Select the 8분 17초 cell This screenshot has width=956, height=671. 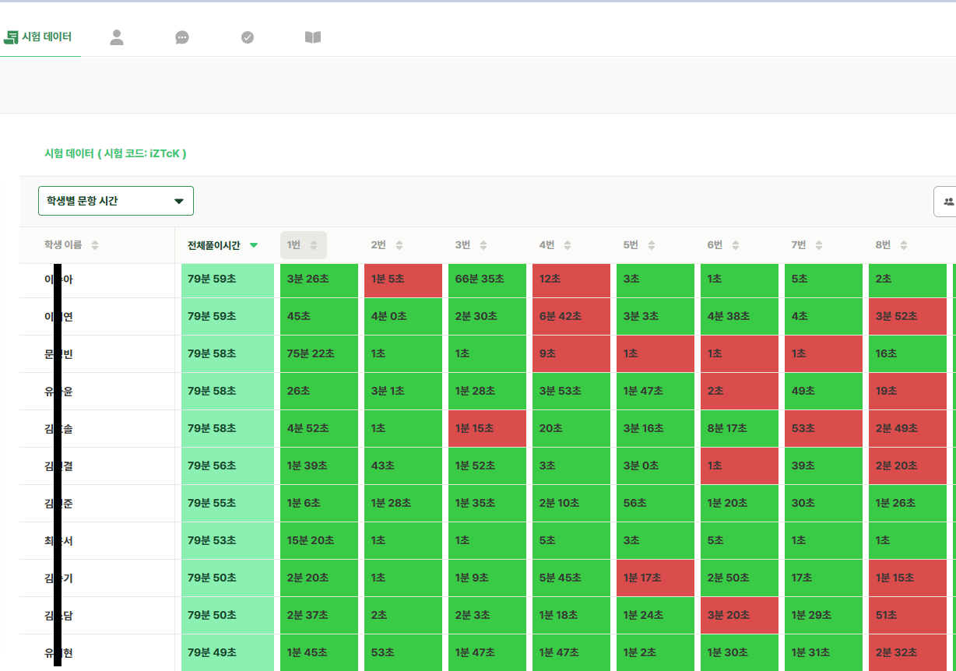point(740,428)
